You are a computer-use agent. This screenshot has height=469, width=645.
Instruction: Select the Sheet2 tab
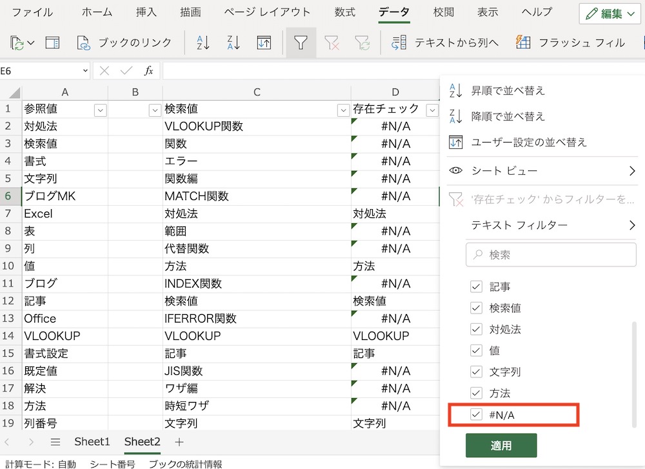click(142, 442)
